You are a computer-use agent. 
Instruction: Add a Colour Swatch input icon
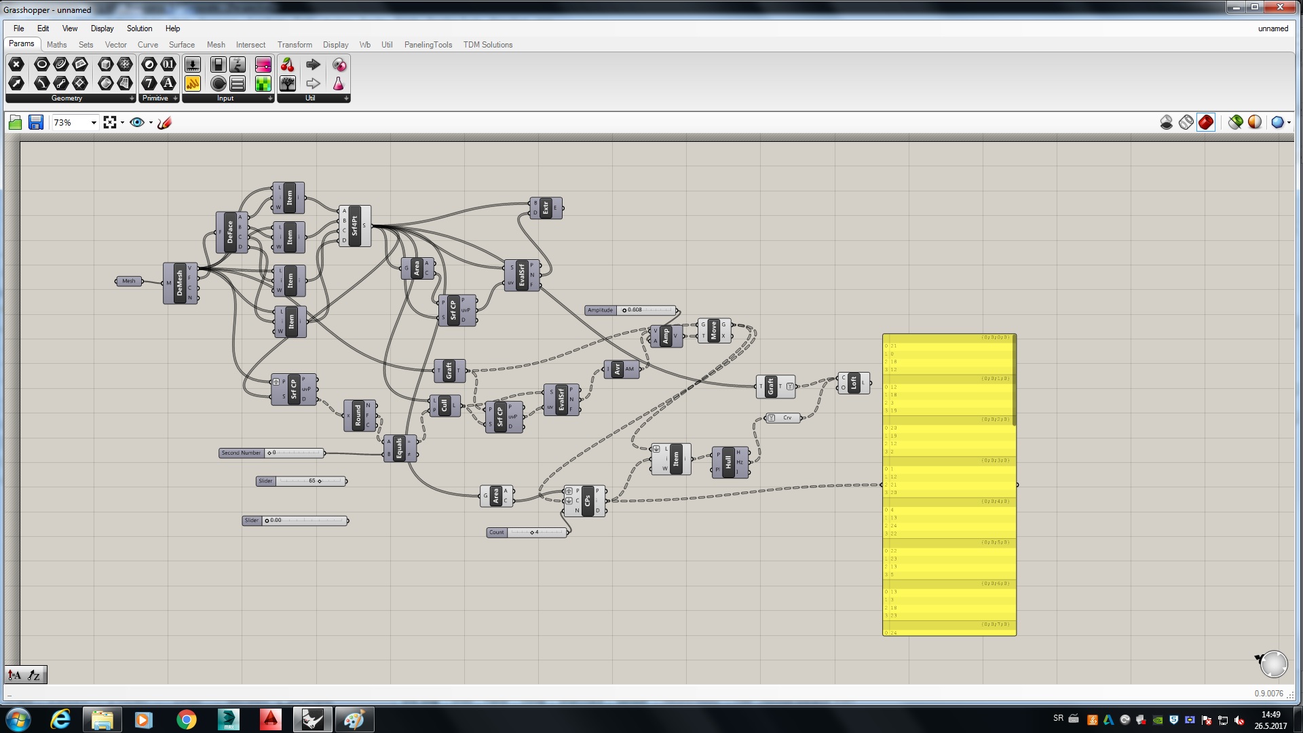point(263,83)
